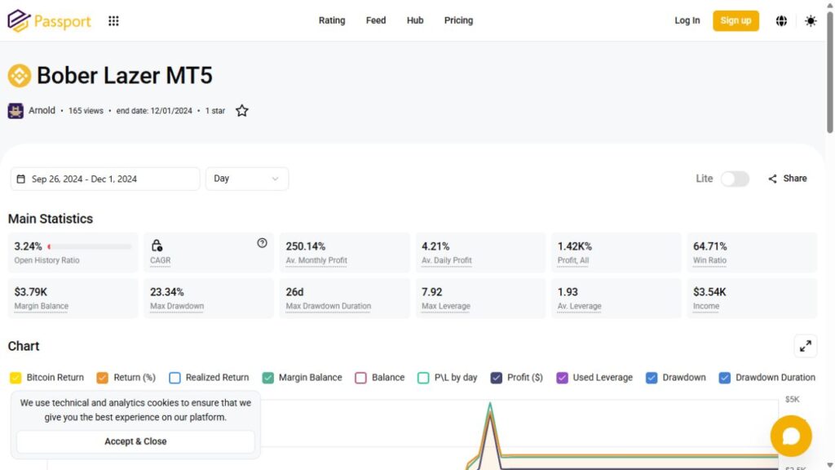Click the 3.24% Open History Ratio value

[x=28, y=246]
